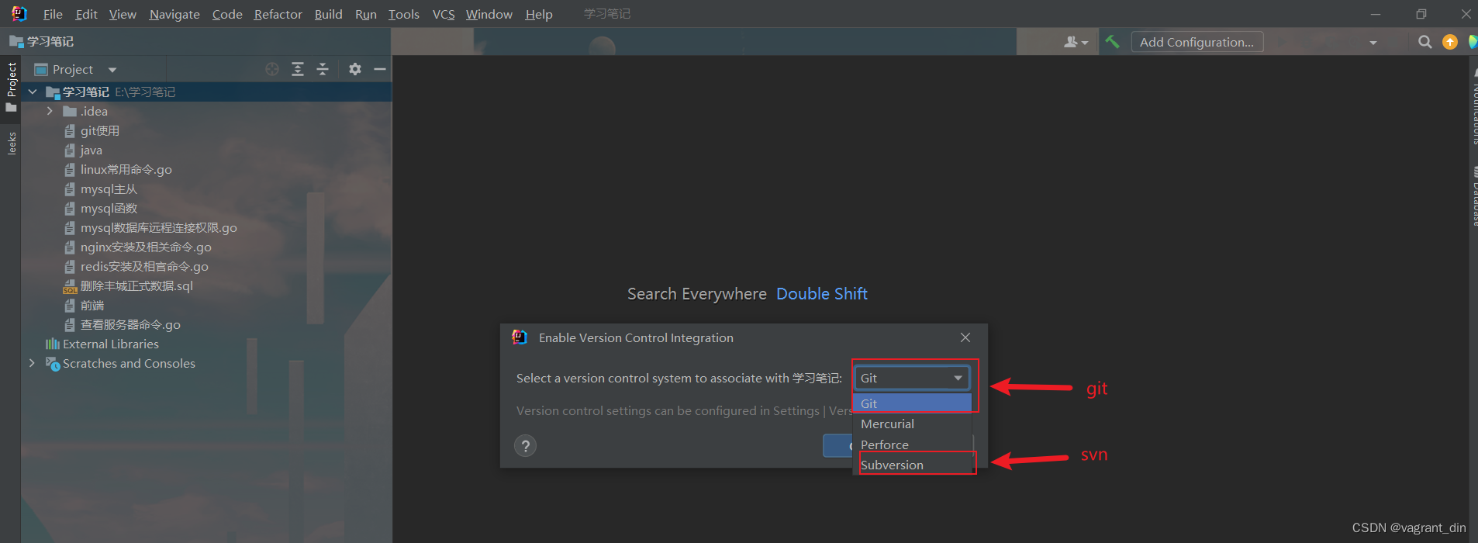1478x543 pixels.
Task: Close the Enable Version Control Integration dialog
Action: [x=965, y=337]
